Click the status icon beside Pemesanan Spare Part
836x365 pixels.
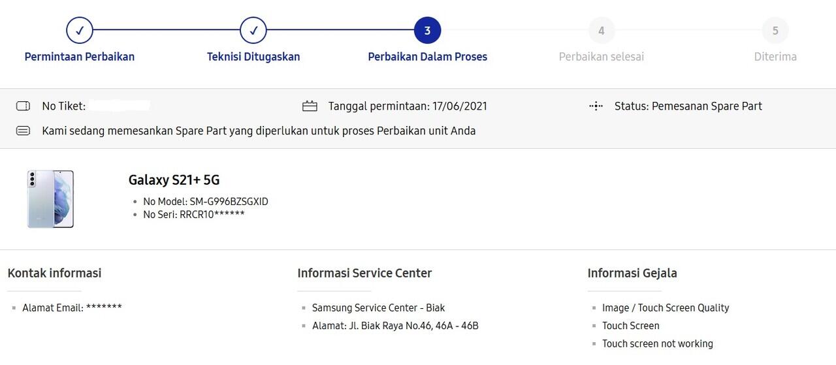596,106
